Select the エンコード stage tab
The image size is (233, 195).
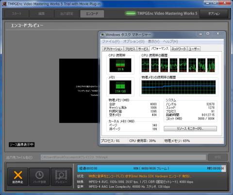pyautogui.click(x=92, y=14)
